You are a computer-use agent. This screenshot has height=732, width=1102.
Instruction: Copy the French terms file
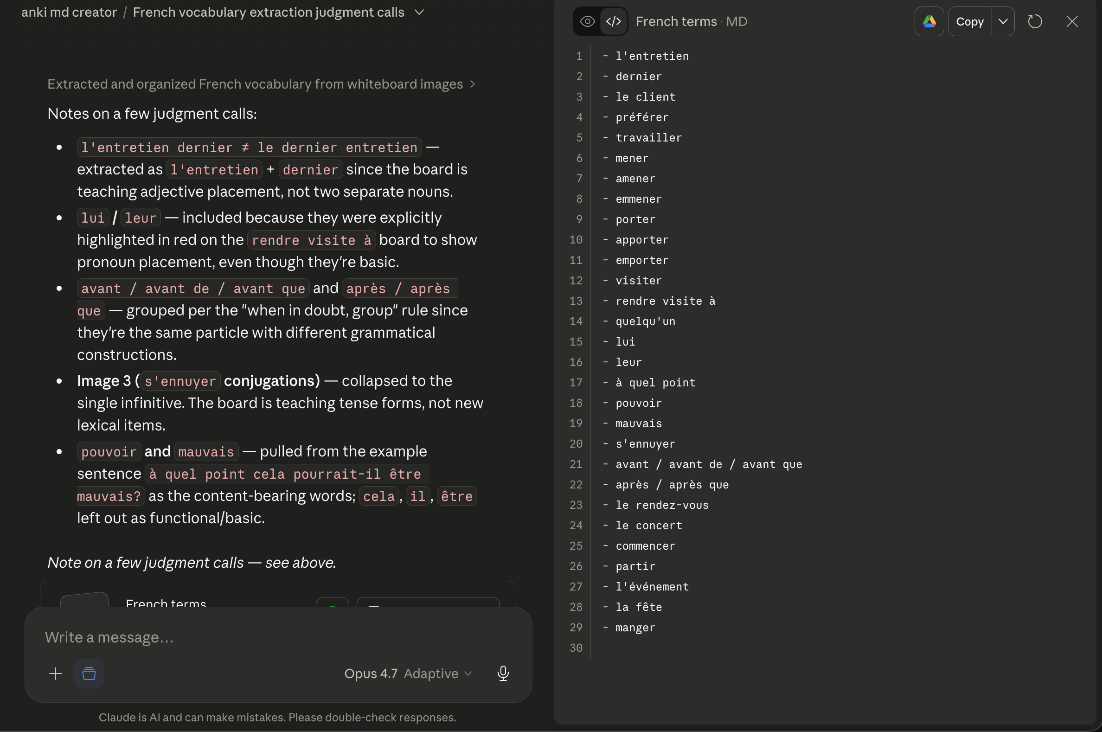coord(969,21)
